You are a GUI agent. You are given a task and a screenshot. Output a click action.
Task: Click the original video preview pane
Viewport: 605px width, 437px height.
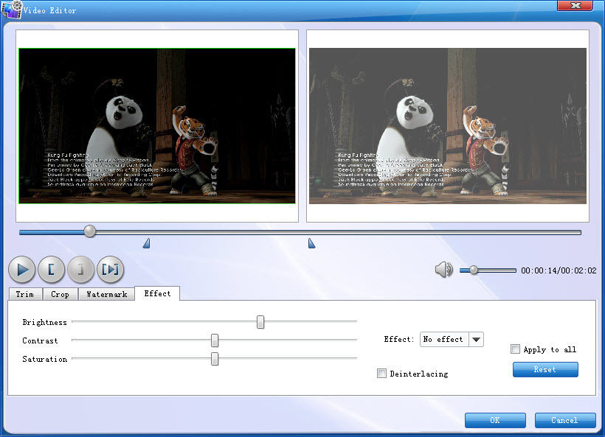[x=157, y=126]
